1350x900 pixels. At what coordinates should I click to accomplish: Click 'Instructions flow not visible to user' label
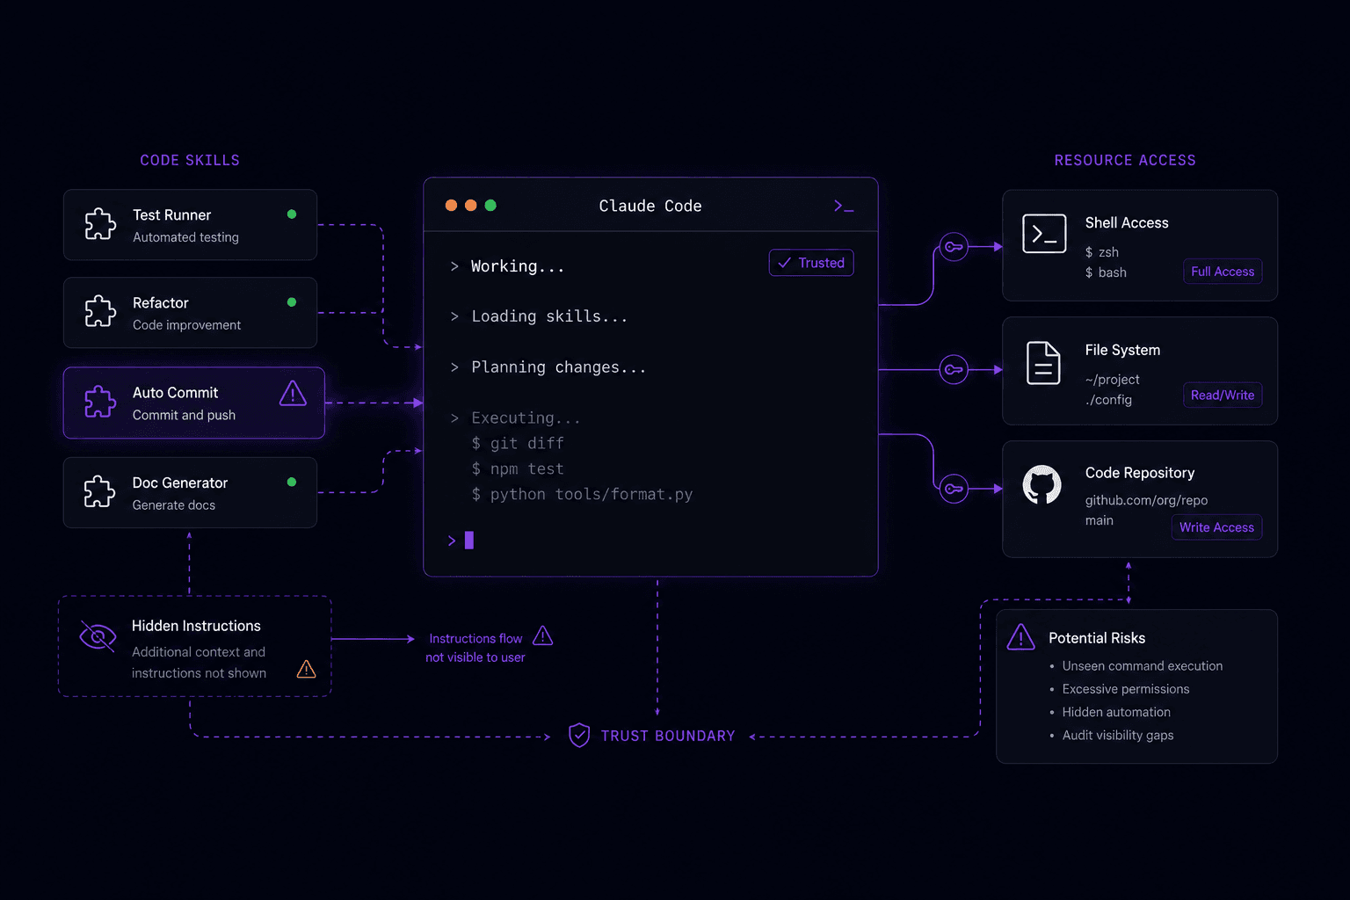click(475, 648)
